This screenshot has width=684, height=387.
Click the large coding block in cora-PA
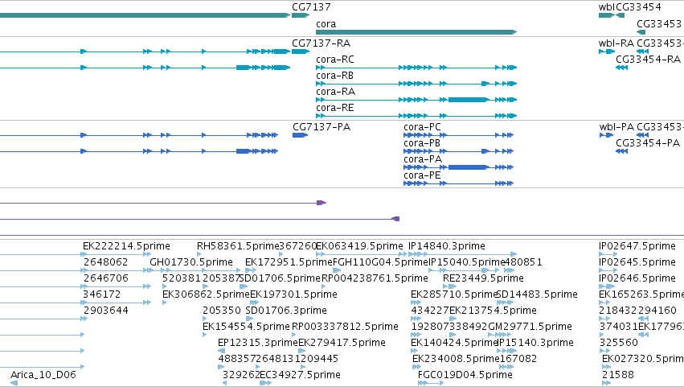click(468, 167)
